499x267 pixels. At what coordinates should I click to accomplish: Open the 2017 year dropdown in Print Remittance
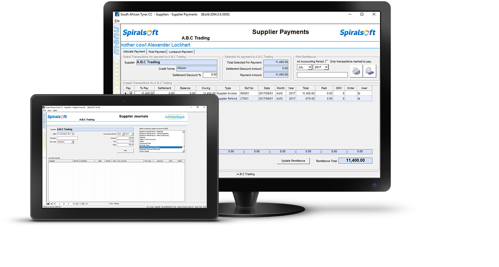click(x=326, y=67)
